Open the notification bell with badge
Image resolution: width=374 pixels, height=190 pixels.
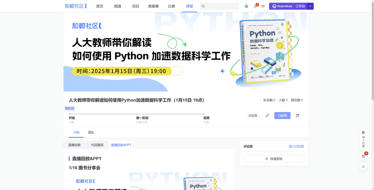click(x=255, y=6)
